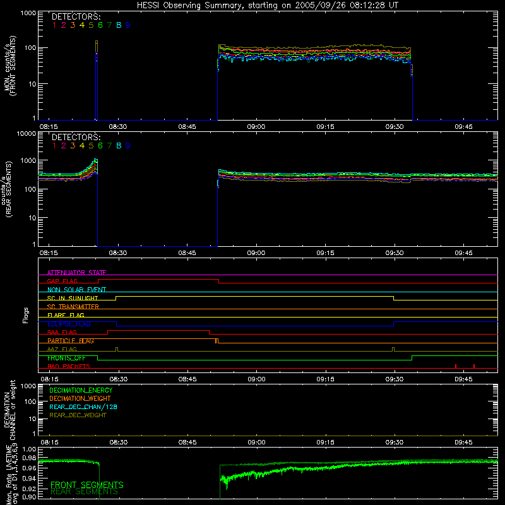
Task: Click the SC_IN_SUNLIGHT flag label
Action: (73, 298)
